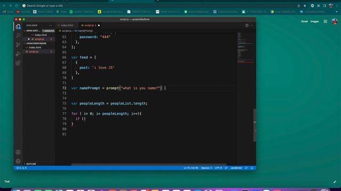Click the Customize Chrome pencil icon

(x=335, y=182)
